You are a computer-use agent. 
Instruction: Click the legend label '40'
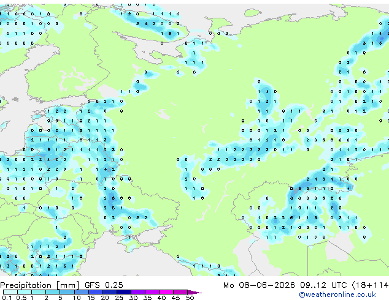pyautogui.click(x=161, y=298)
